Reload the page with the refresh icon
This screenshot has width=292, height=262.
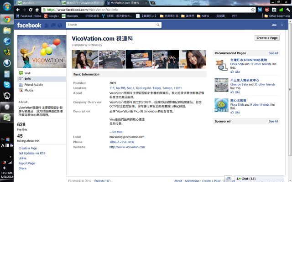point(31,10)
